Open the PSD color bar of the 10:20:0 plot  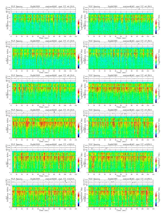pyautogui.click(x=78, y=164)
